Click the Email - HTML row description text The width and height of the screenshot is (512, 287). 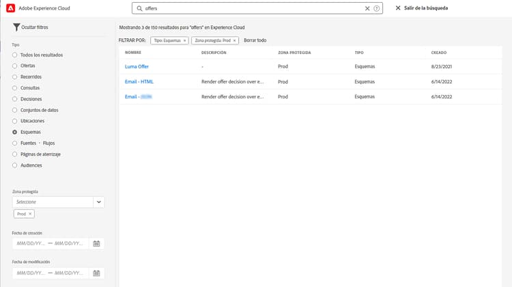(233, 82)
